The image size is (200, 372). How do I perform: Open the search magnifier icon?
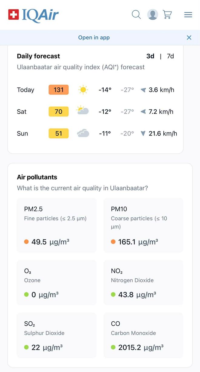(136, 15)
